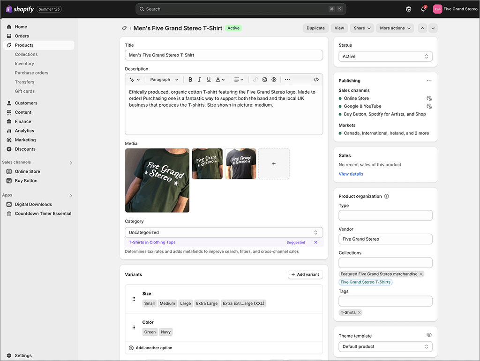Select the Extra Large size chip
480x361 pixels.
[x=207, y=303]
